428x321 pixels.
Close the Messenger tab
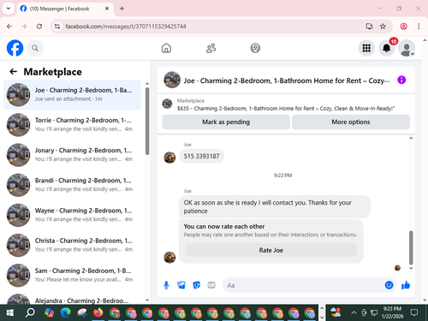[x=107, y=9]
